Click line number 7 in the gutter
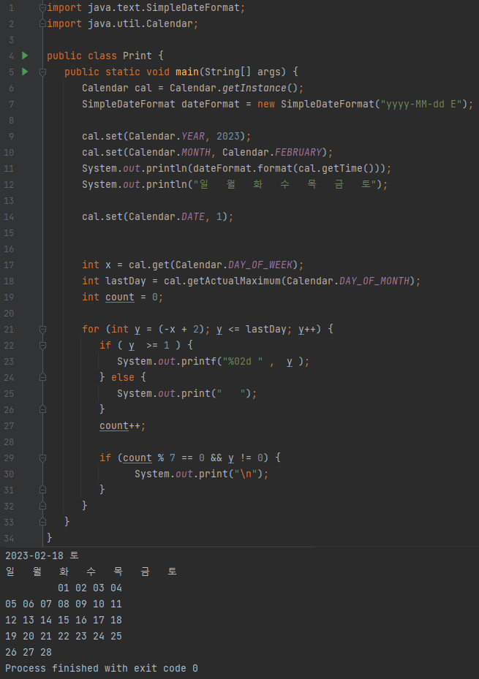479x679 pixels. click(11, 105)
